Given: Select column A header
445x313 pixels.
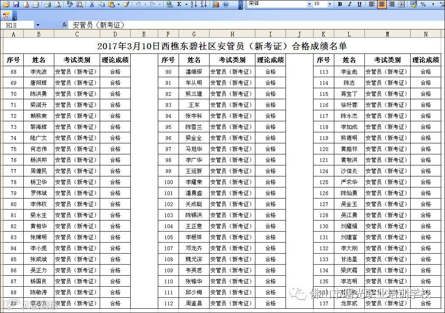Looking at the screenshot, I should [x=13, y=34].
